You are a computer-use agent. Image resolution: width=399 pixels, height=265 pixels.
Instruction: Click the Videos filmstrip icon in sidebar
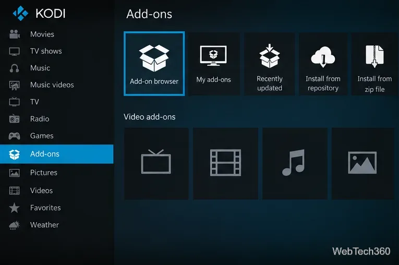(14, 190)
